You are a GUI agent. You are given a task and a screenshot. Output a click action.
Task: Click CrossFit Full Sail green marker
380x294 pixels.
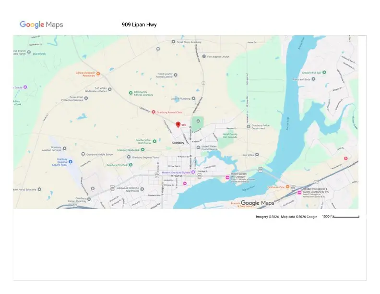tap(324, 72)
